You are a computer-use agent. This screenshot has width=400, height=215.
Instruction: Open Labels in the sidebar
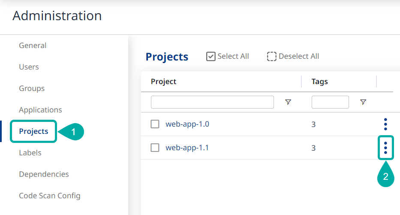[30, 153]
